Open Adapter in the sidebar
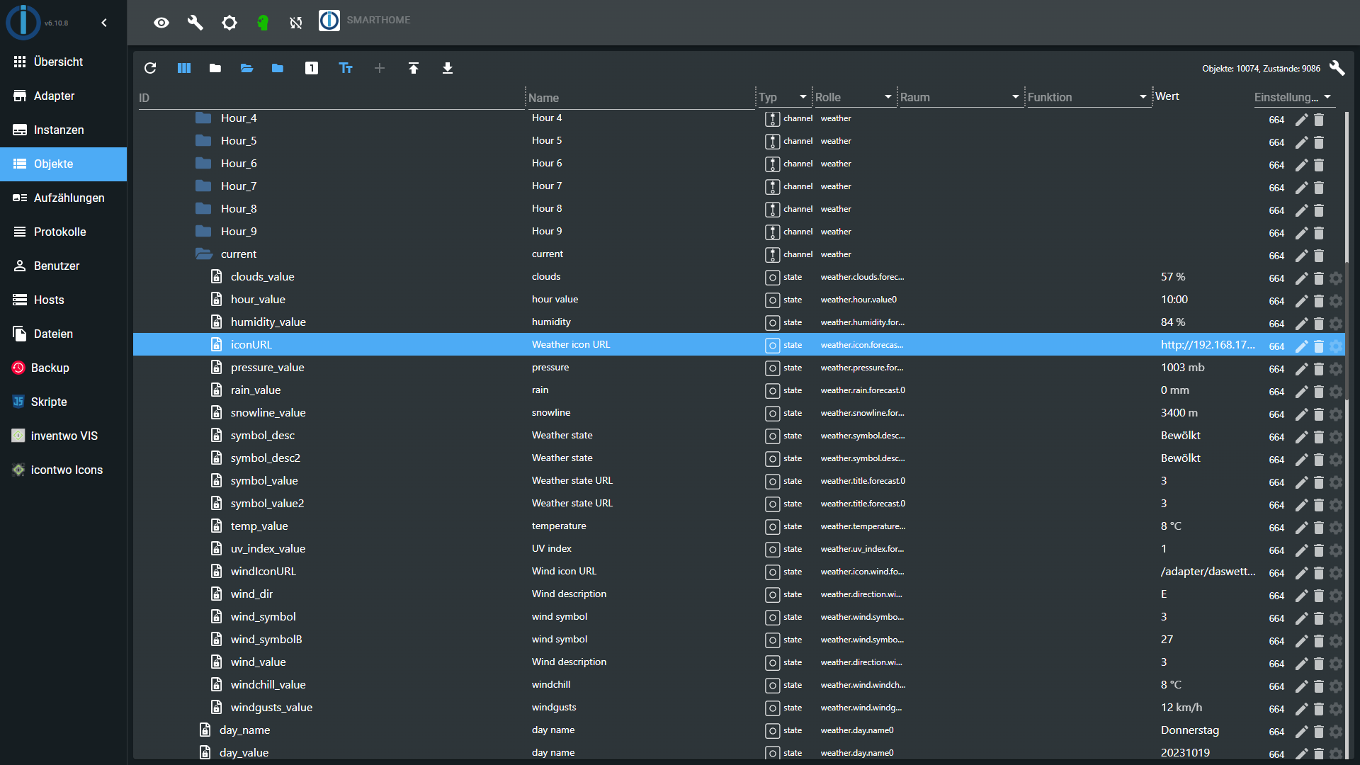1360x765 pixels. click(54, 96)
